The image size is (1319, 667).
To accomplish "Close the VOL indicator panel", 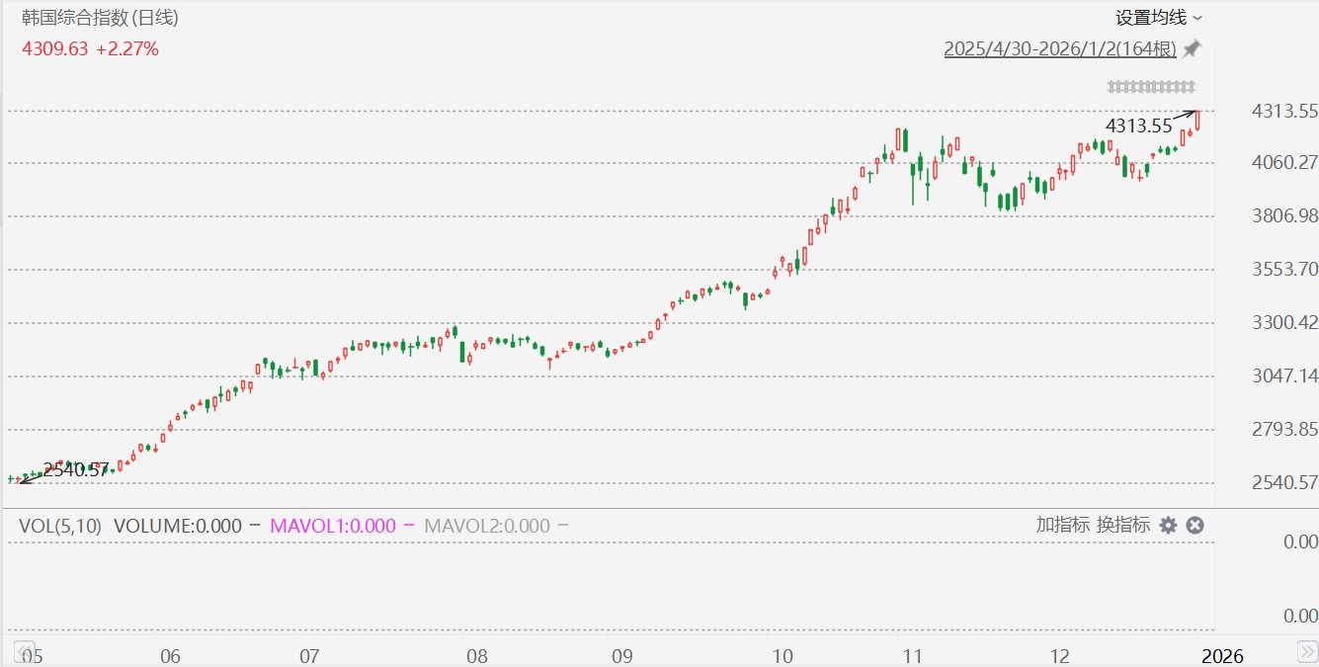I will coord(1195,525).
